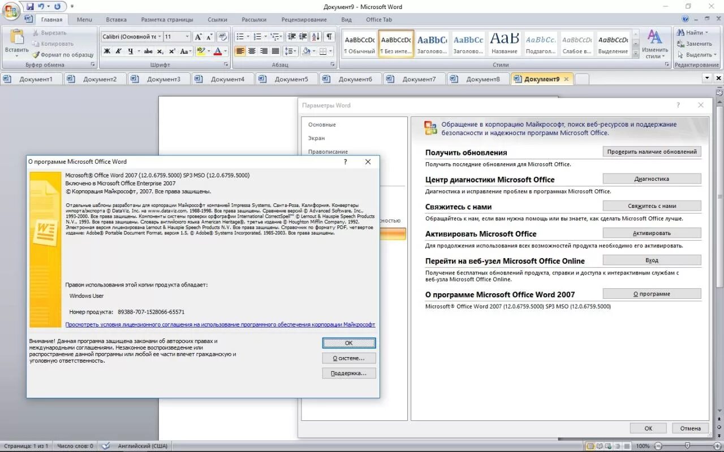Click the status bar language Английский (США)

point(141,446)
